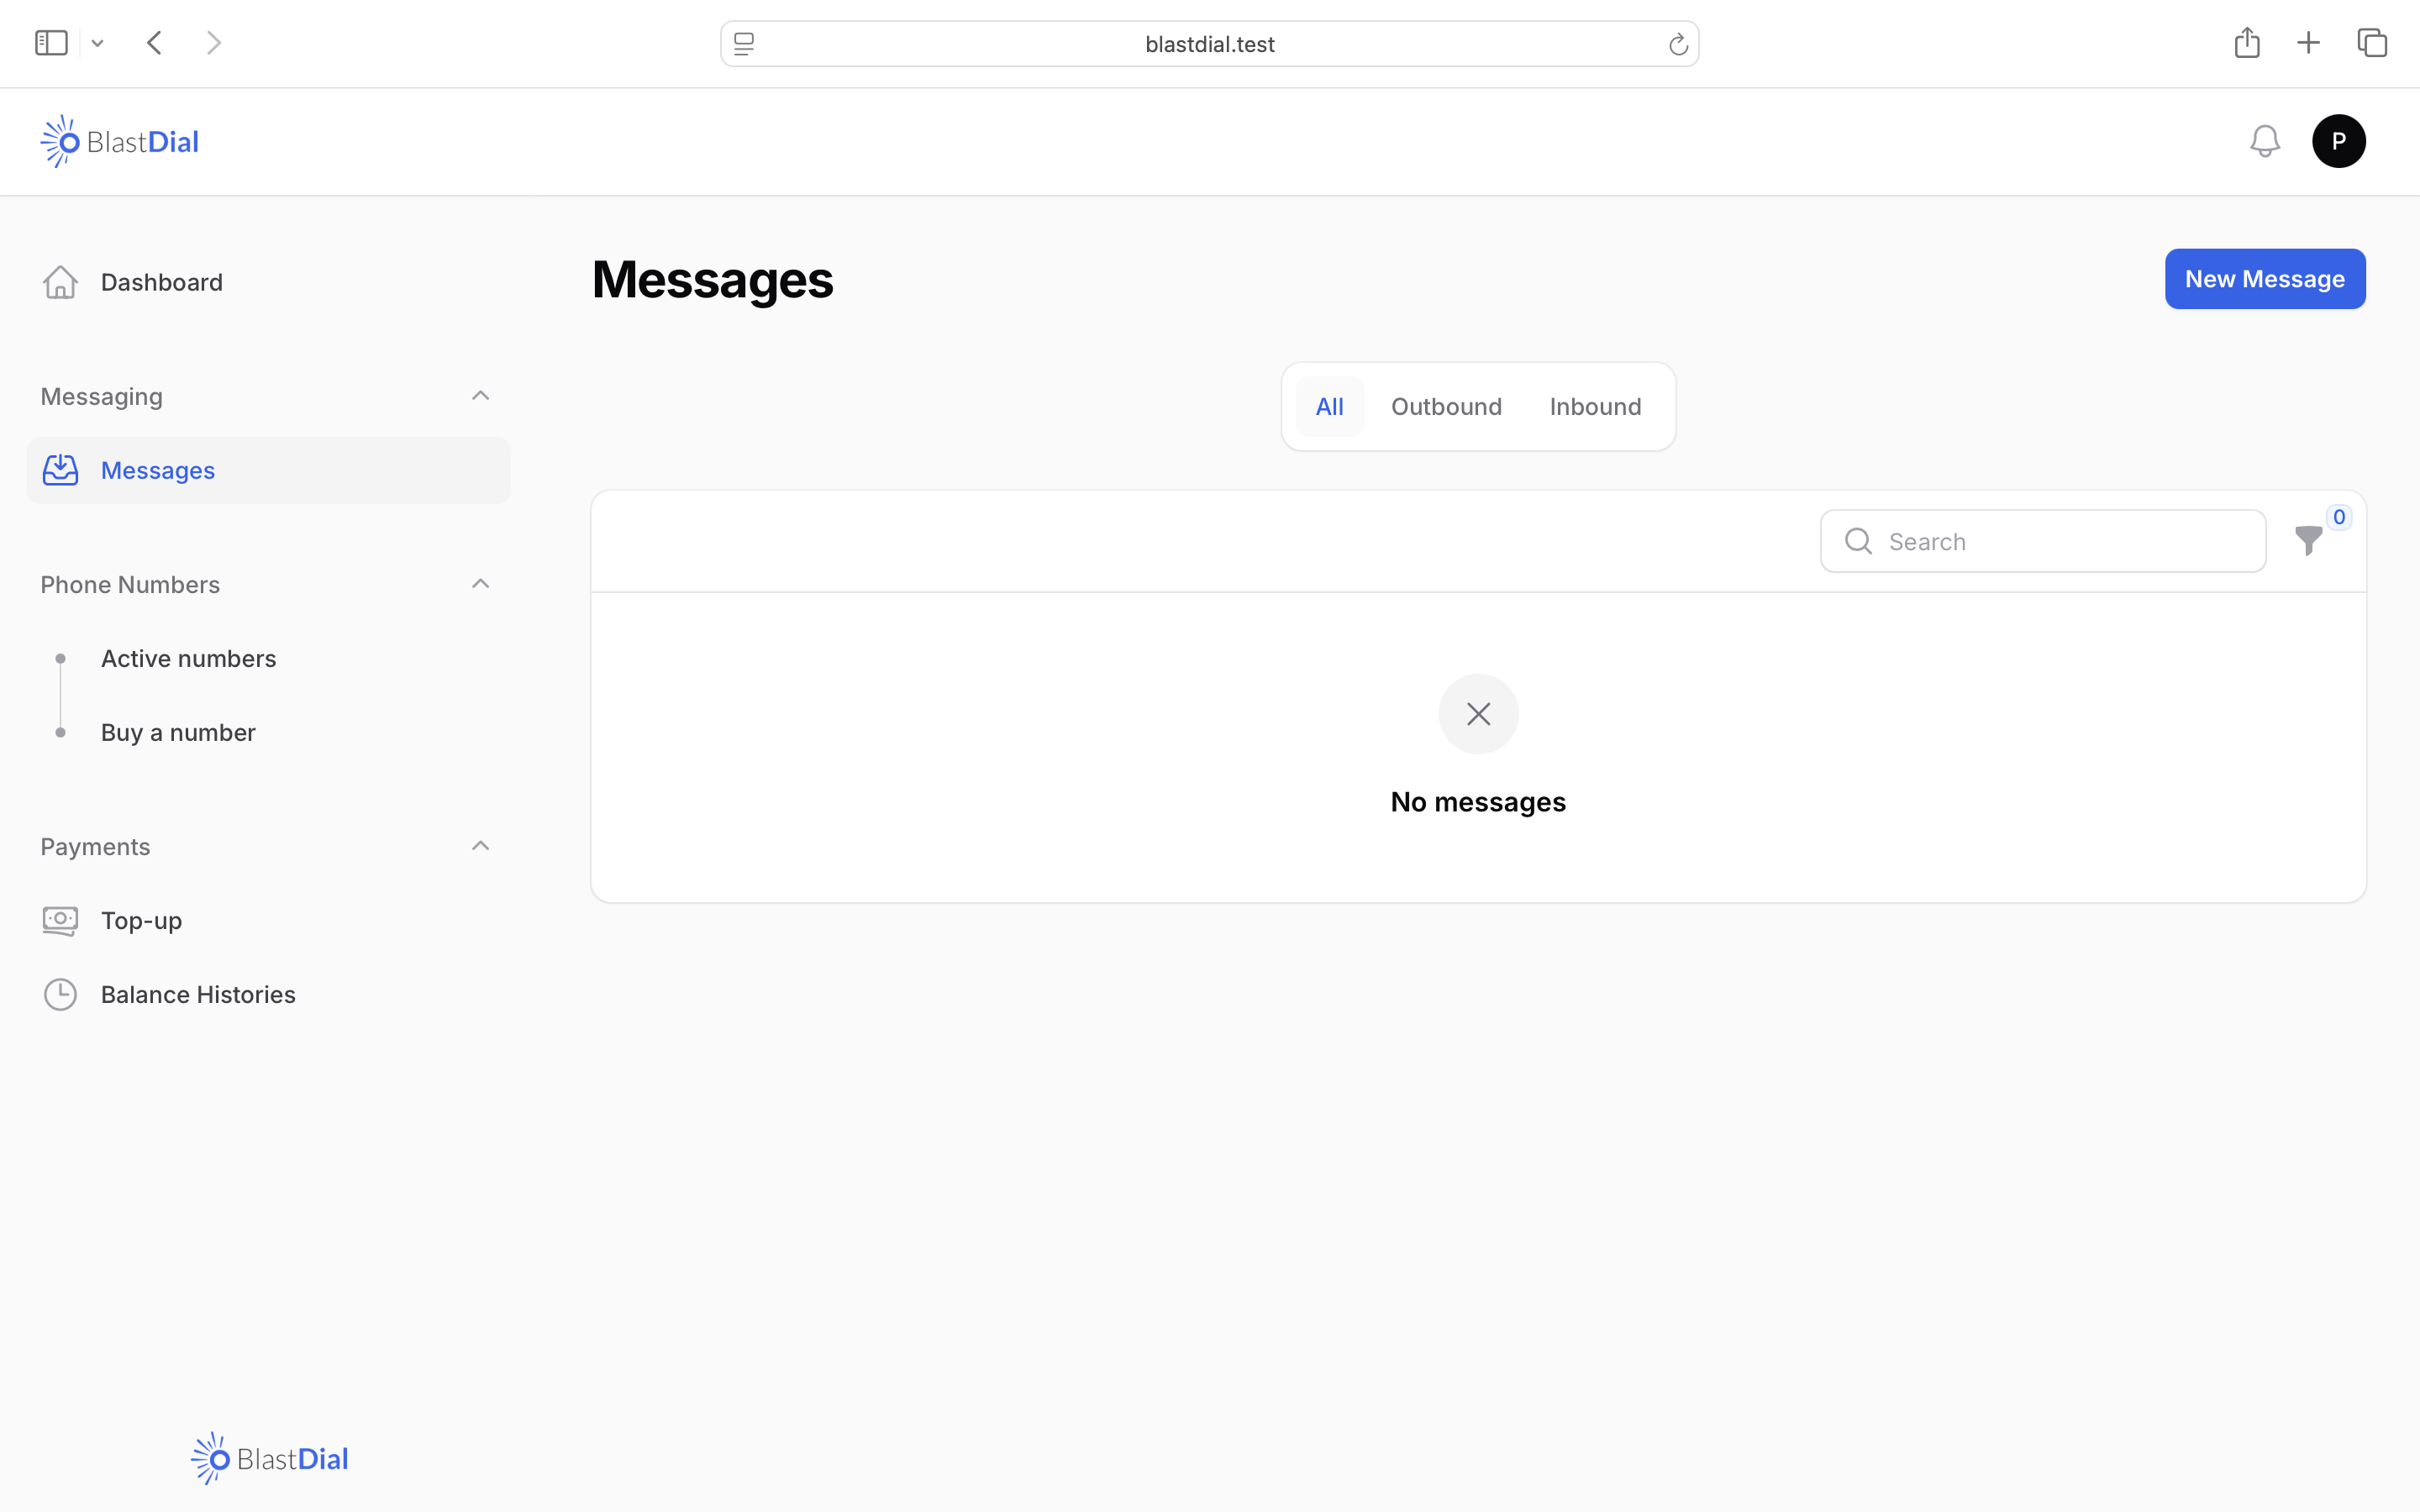Go to Active numbers
The image size is (2420, 1512).
coord(268,658)
